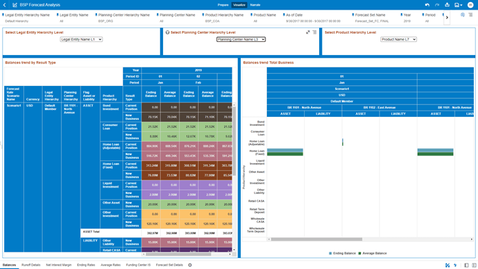This screenshot has height=269, width=478.
Task: Open the user avatar icon
Action: (470, 5)
